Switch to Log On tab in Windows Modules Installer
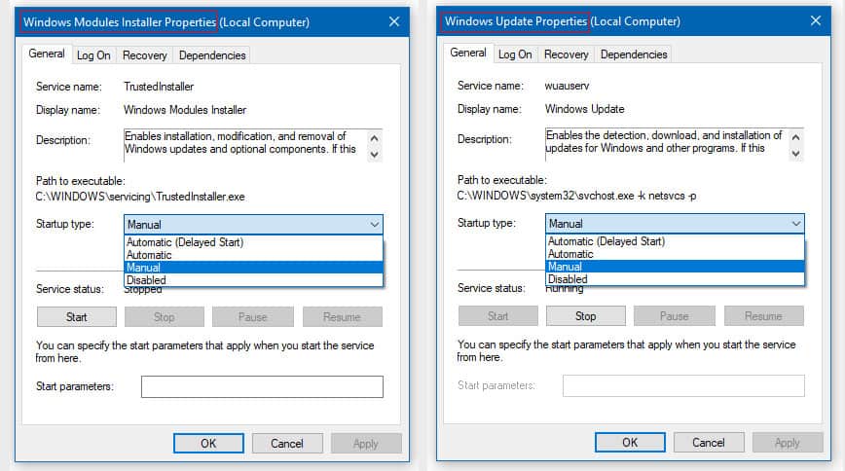Image resolution: width=845 pixels, height=471 pixels. click(93, 54)
